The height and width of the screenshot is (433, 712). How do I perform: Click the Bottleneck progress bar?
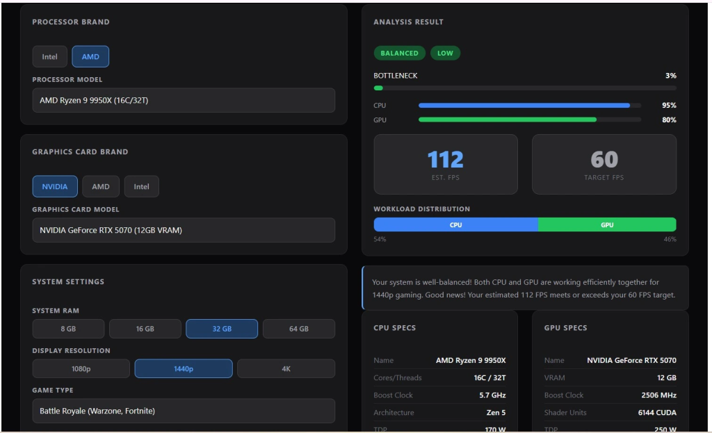[525, 88]
